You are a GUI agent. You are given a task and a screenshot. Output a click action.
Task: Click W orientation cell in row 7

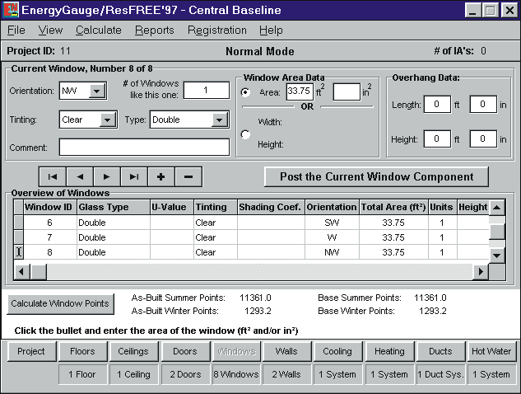point(332,237)
